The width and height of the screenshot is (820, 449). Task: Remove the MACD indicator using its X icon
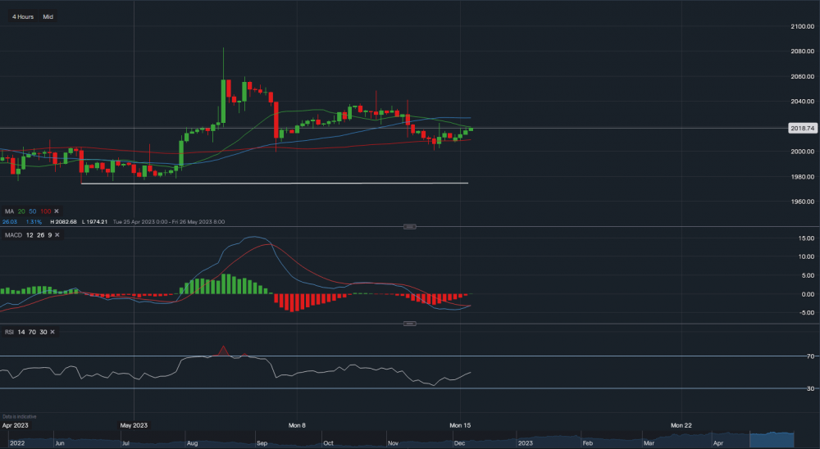coord(57,235)
